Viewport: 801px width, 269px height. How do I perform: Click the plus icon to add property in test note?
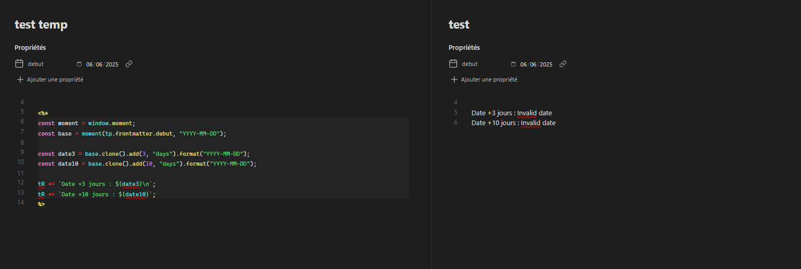tap(454, 79)
